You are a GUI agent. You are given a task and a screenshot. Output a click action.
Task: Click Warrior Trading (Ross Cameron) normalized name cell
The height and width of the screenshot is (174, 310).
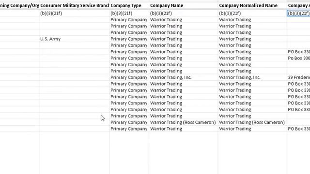252,122
